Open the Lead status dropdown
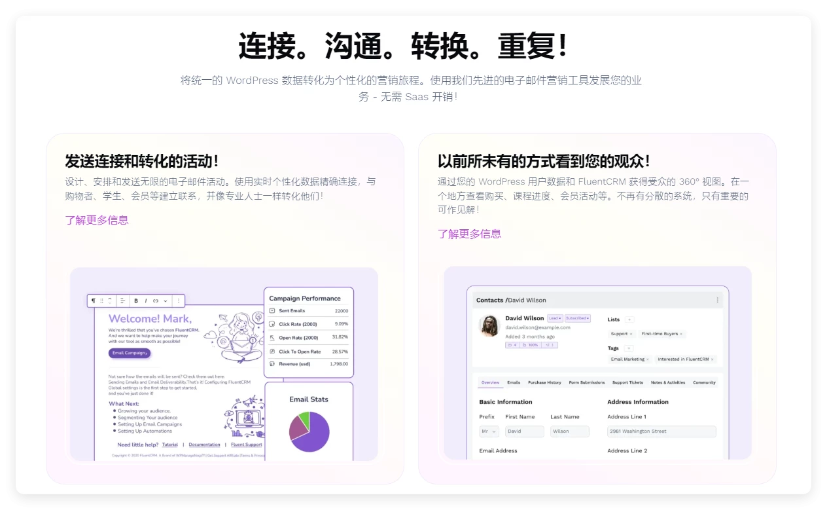This screenshot has width=827, height=510. tap(556, 318)
